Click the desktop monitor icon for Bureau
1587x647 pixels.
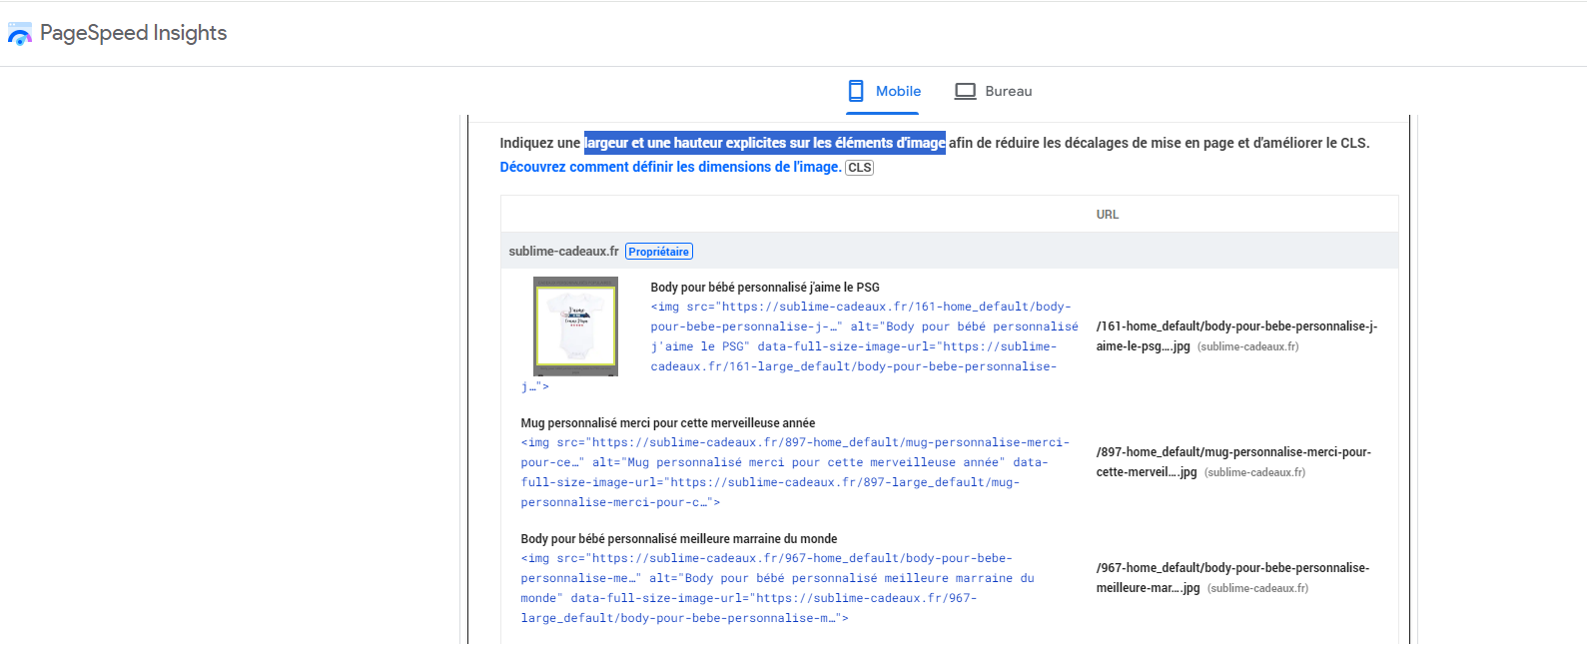click(965, 91)
